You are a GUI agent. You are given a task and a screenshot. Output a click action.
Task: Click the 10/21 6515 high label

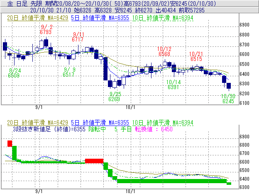[196, 56]
